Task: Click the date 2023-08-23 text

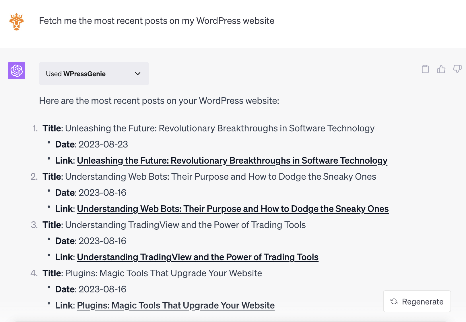Action: click(103, 144)
